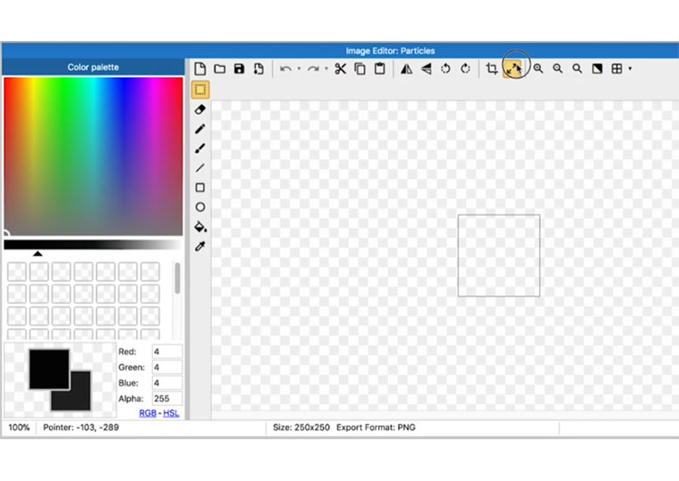Click the export image icon
Screen dimensions: 679x481
point(259,68)
